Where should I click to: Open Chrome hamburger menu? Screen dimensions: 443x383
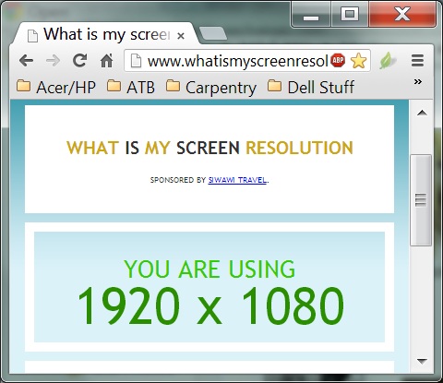(x=417, y=60)
